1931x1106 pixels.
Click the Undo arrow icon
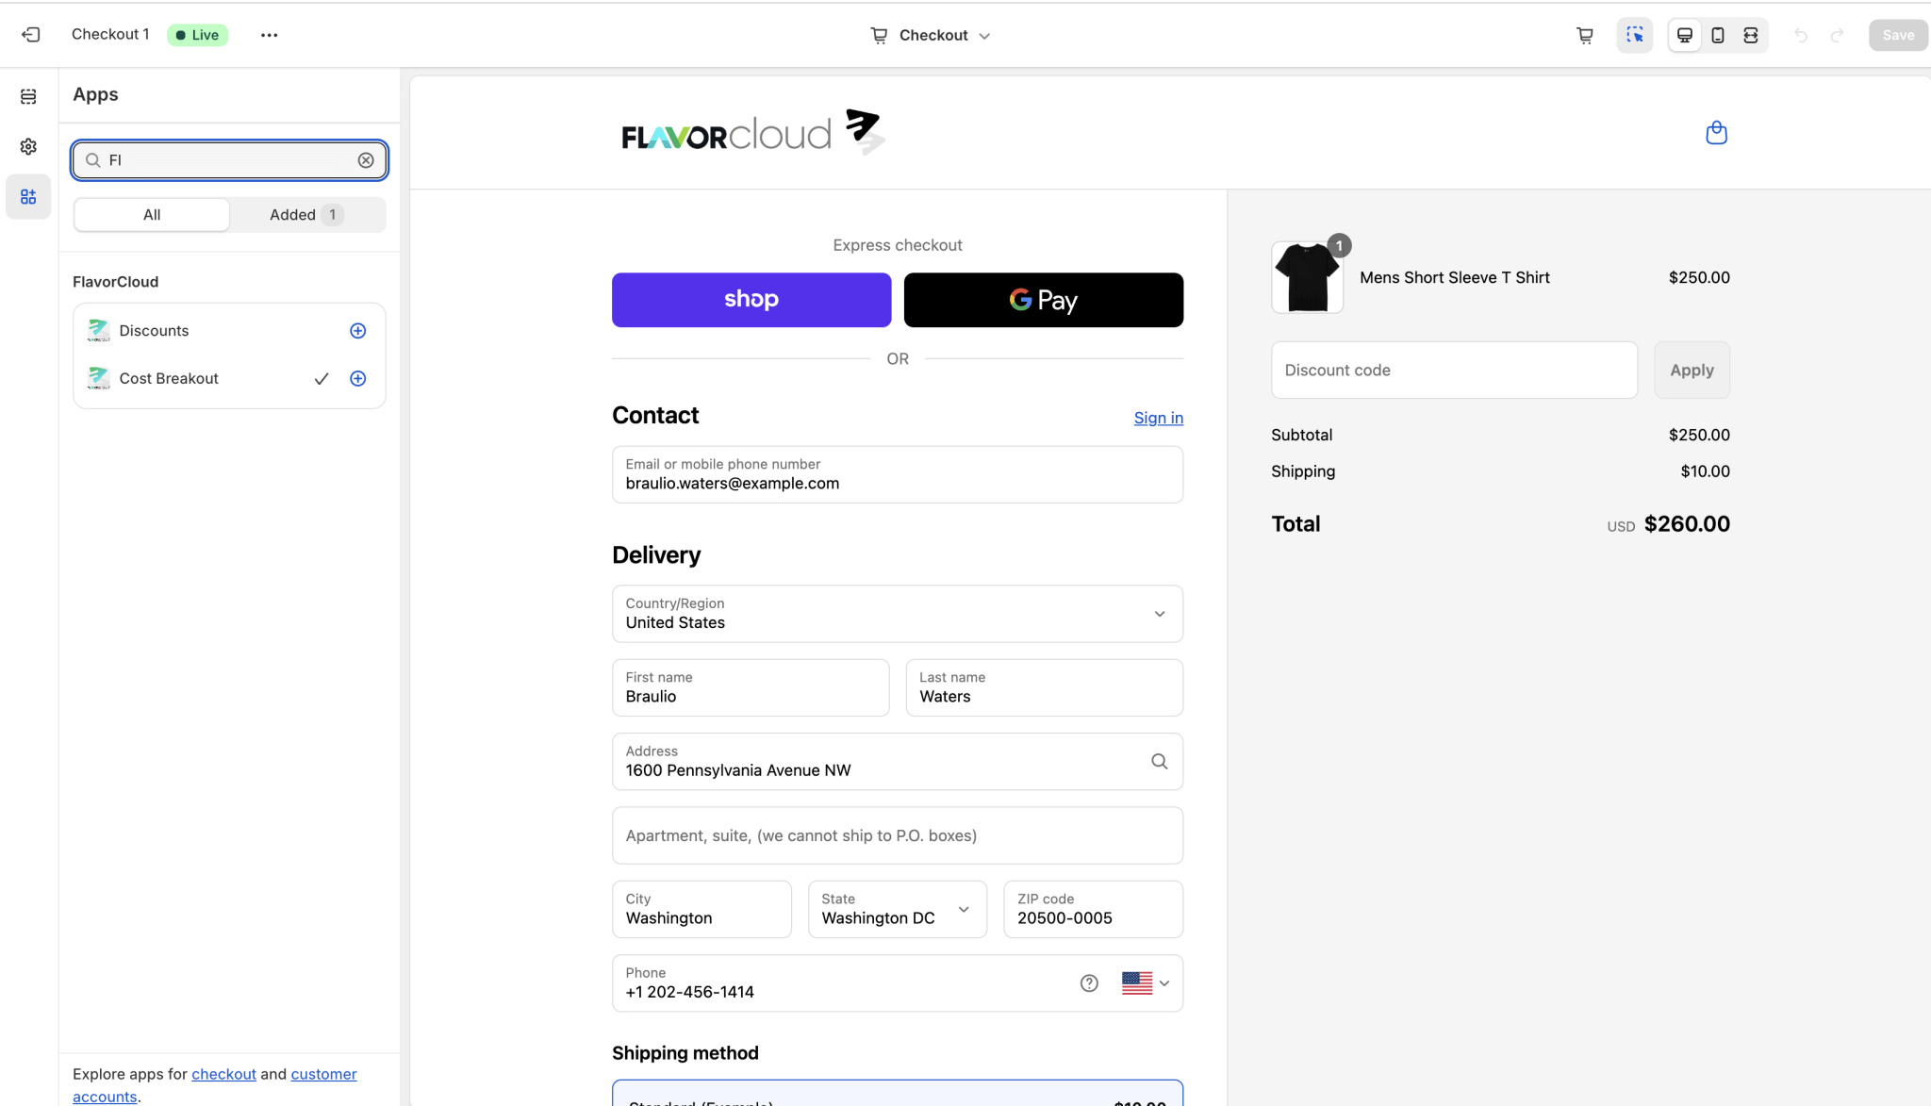(1802, 35)
